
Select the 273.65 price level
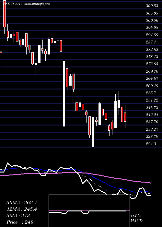coord(152,64)
